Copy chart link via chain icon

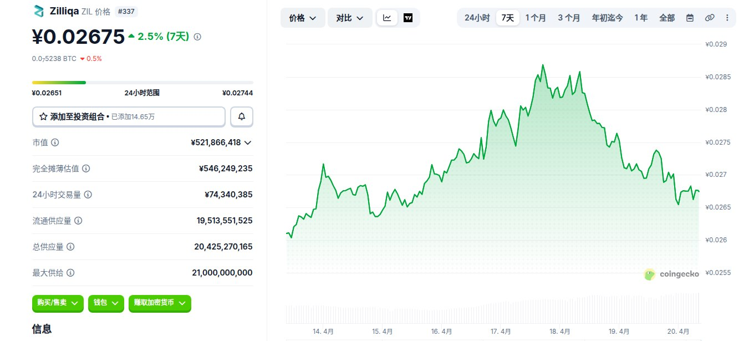point(710,18)
